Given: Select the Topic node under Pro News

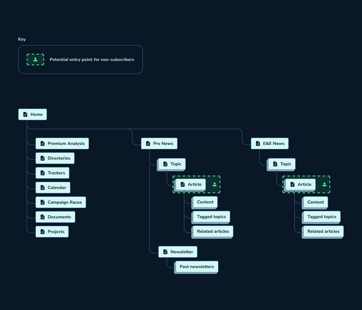Looking at the screenshot, I should point(172,164).
